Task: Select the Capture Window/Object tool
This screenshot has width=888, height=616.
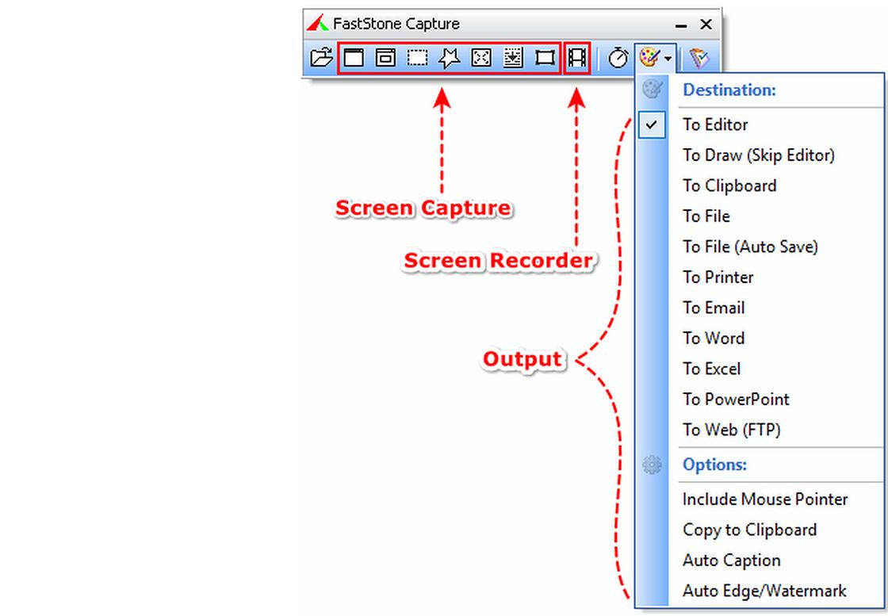Action: [385, 58]
